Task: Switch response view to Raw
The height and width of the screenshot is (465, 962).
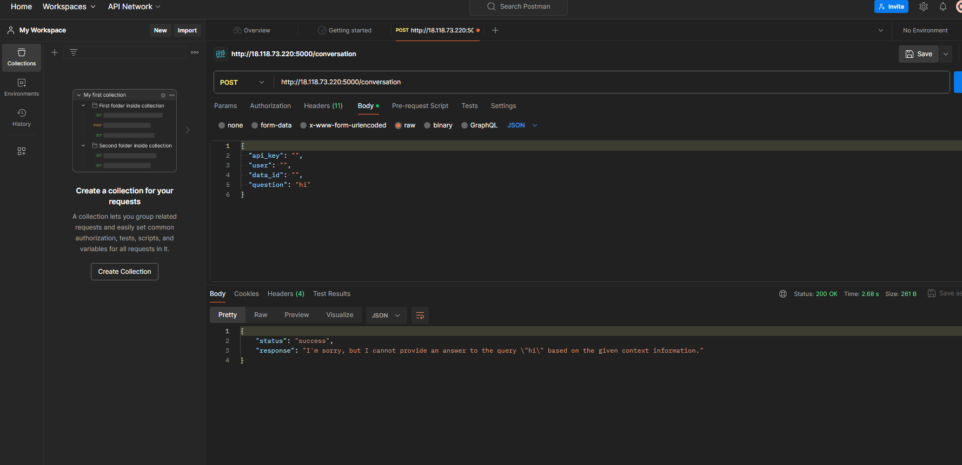Action: [x=261, y=315]
